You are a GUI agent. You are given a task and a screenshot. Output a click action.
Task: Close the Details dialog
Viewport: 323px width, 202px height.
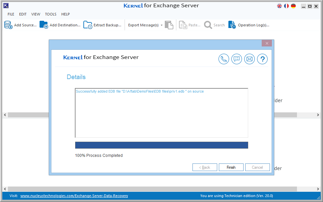[267, 43]
